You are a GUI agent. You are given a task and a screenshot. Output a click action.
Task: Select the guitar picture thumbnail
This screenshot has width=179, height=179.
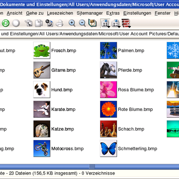point(42,70)
